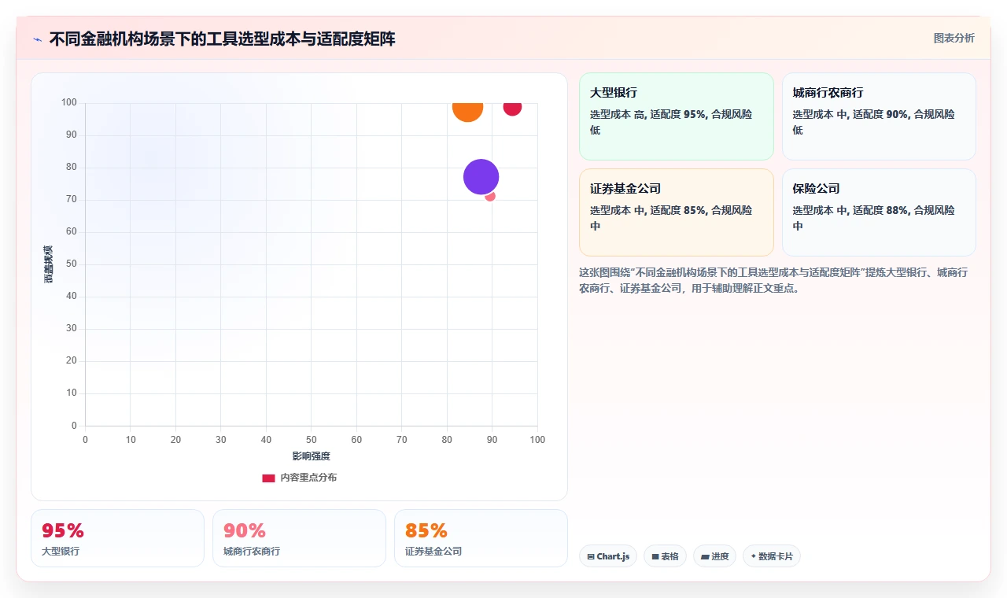
Task: Click the 85% 证券基金公司 stat card
Action: 481,538
